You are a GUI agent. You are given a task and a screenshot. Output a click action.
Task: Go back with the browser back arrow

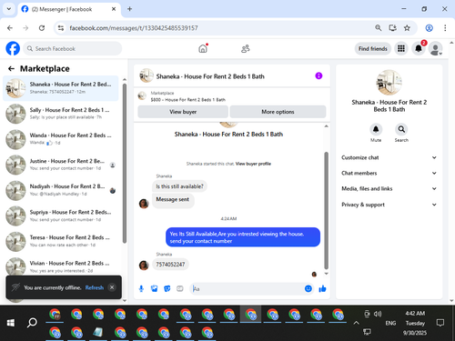click(x=10, y=28)
